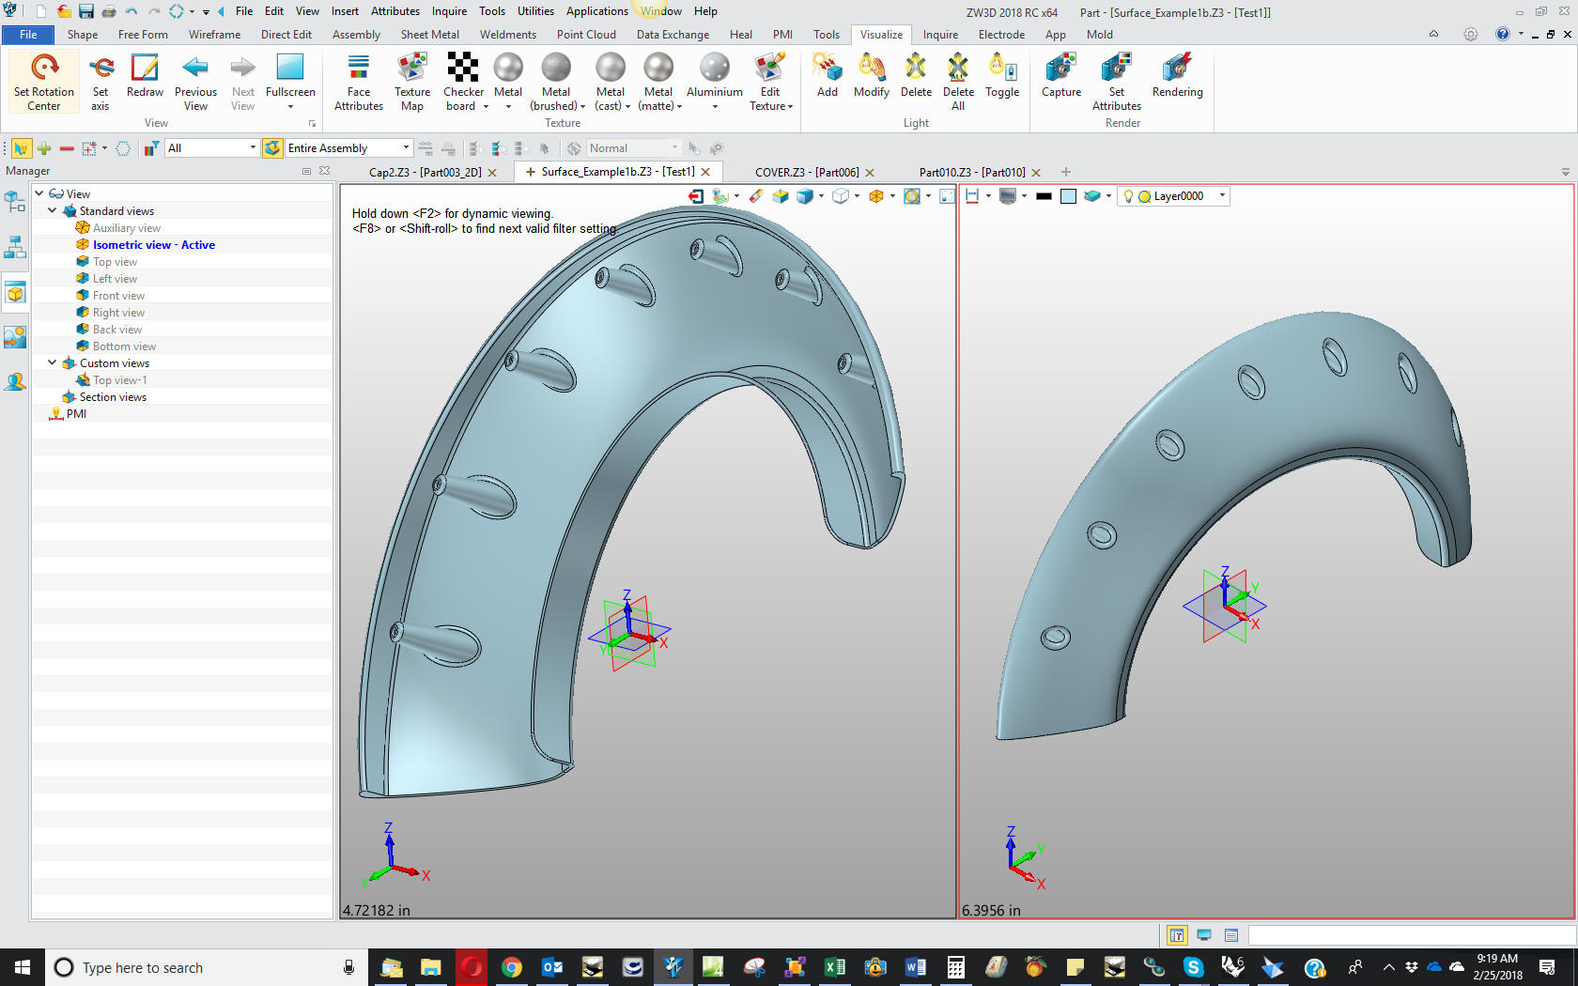The width and height of the screenshot is (1578, 986).
Task: Open Skype from the taskbar
Action: tap(1193, 967)
